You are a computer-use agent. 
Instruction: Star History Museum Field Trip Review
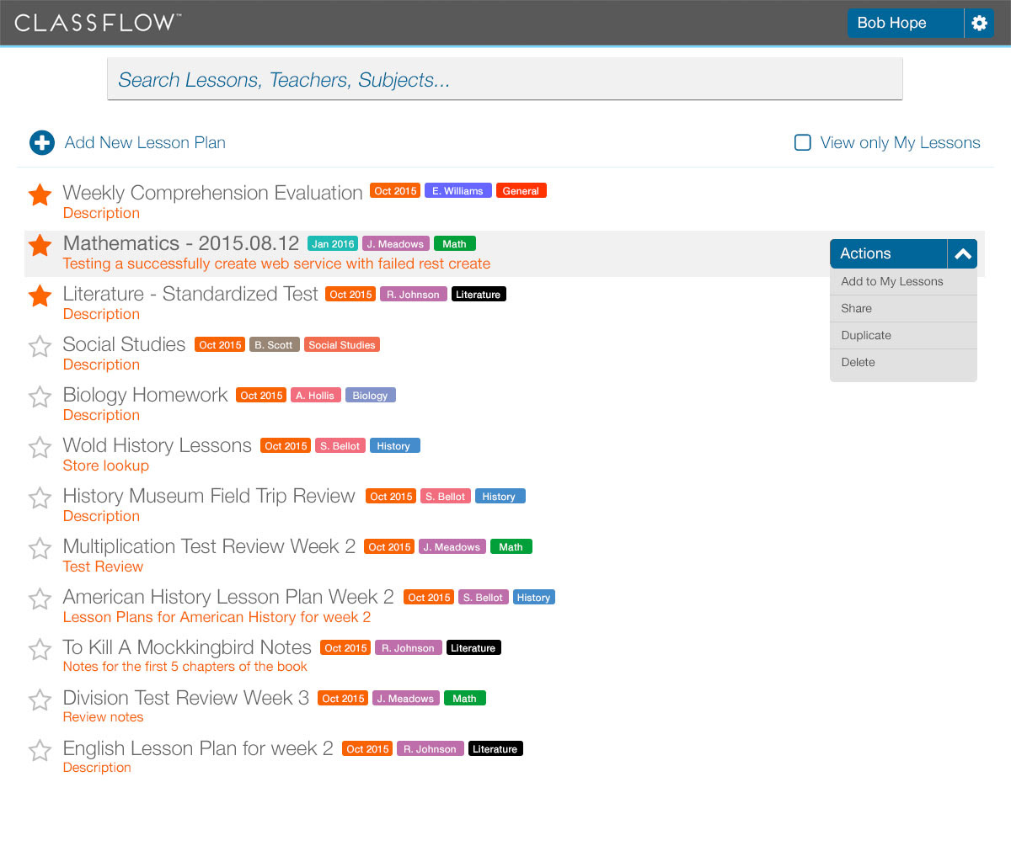click(x=40, y=498)
